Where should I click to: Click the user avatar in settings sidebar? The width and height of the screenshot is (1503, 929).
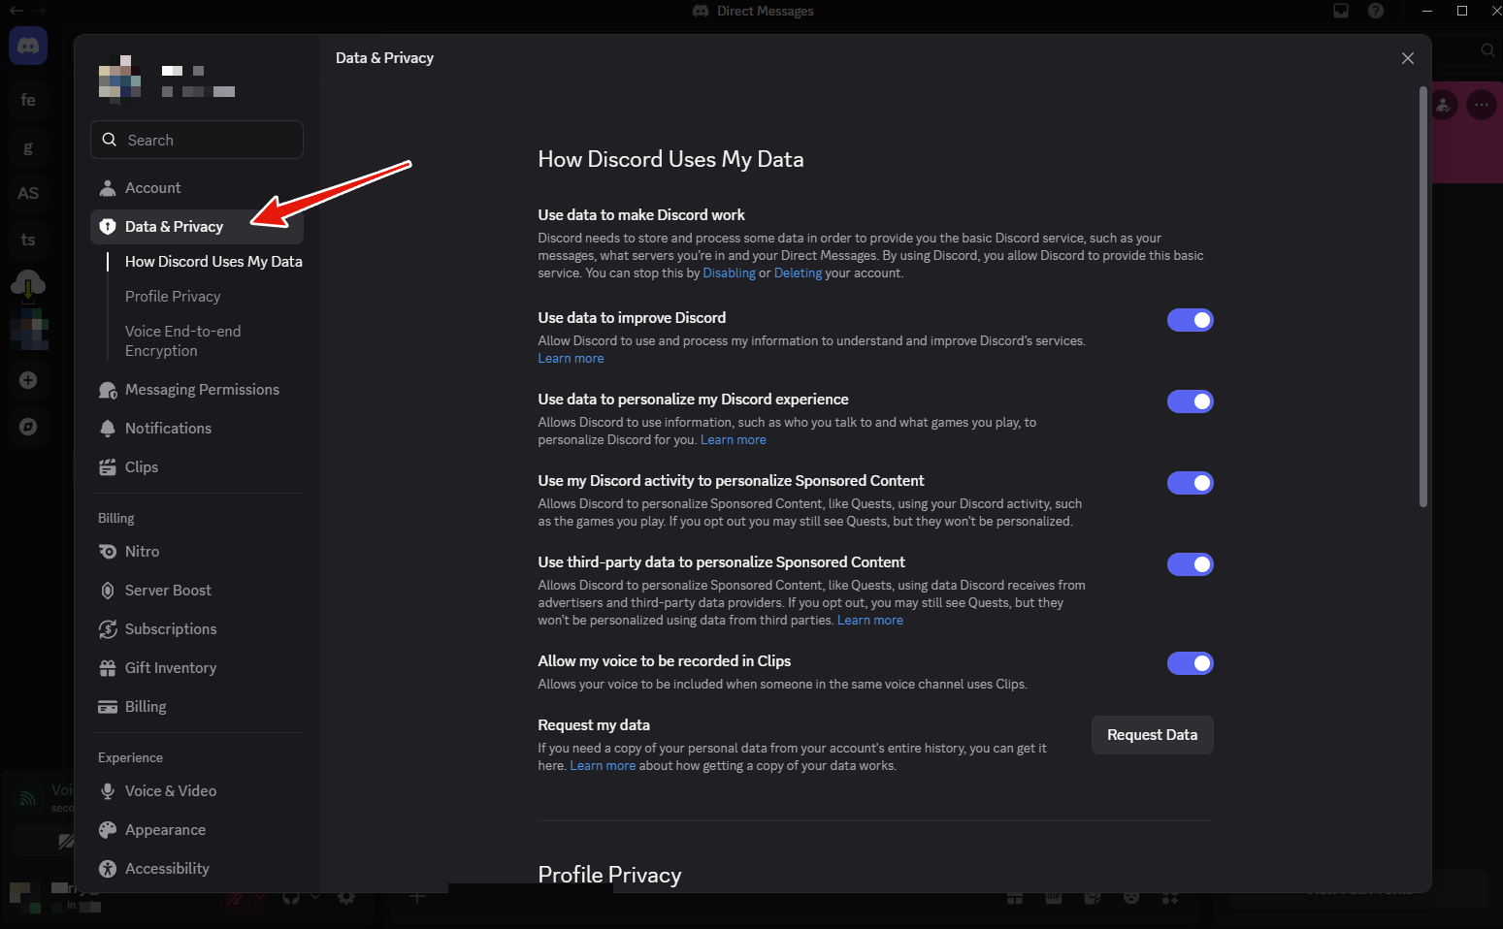[120, 78]
